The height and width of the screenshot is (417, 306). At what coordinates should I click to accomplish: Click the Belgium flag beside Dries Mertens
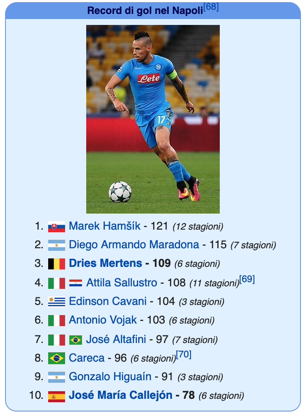(x=56, y=264)
